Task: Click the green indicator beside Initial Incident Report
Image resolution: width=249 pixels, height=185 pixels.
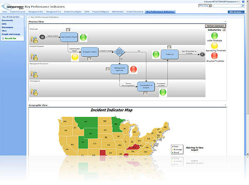Action: 83,37
